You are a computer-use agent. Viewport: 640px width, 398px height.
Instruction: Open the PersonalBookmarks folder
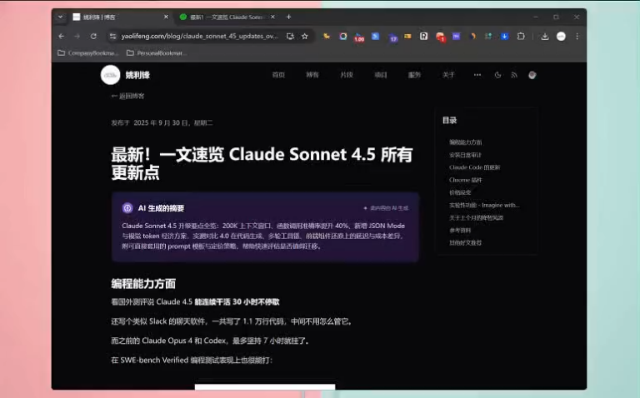tap(157, 53)
